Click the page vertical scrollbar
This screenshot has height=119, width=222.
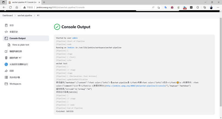221,62
